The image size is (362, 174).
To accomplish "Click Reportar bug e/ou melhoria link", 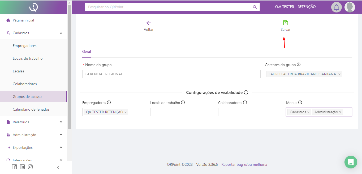I will click(244, 164).
